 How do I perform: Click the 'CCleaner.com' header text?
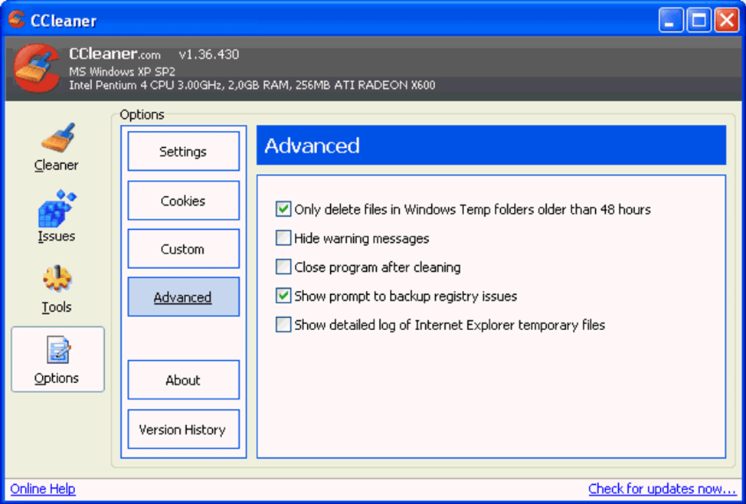[115, 54]
